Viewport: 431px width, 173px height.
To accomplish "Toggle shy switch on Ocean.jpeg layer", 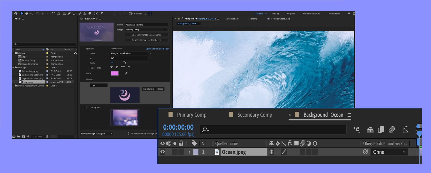I will (271, 152).
